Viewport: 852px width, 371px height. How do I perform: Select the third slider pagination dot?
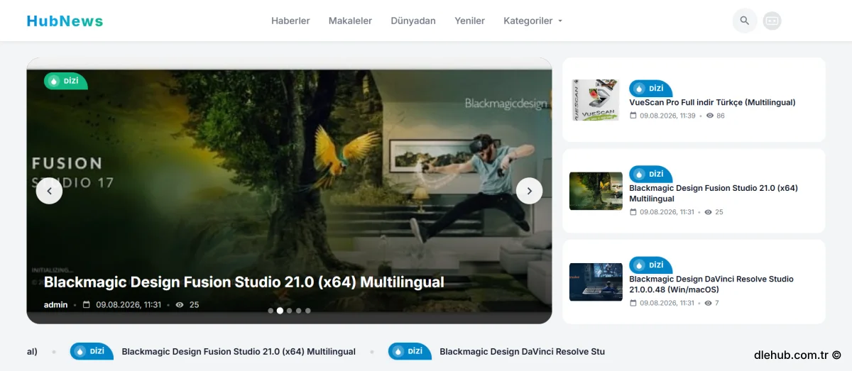[x=289, y=311]
